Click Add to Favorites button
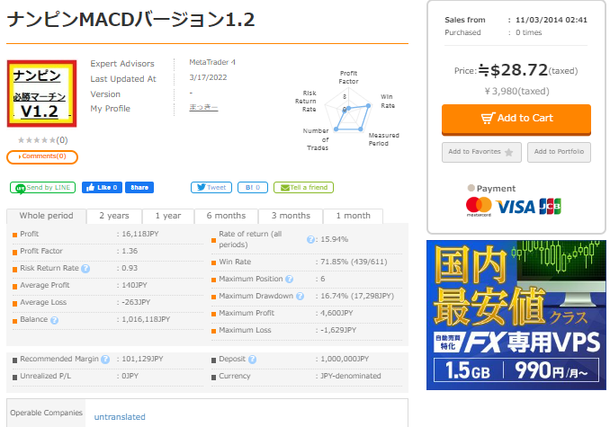 [481, 152]
